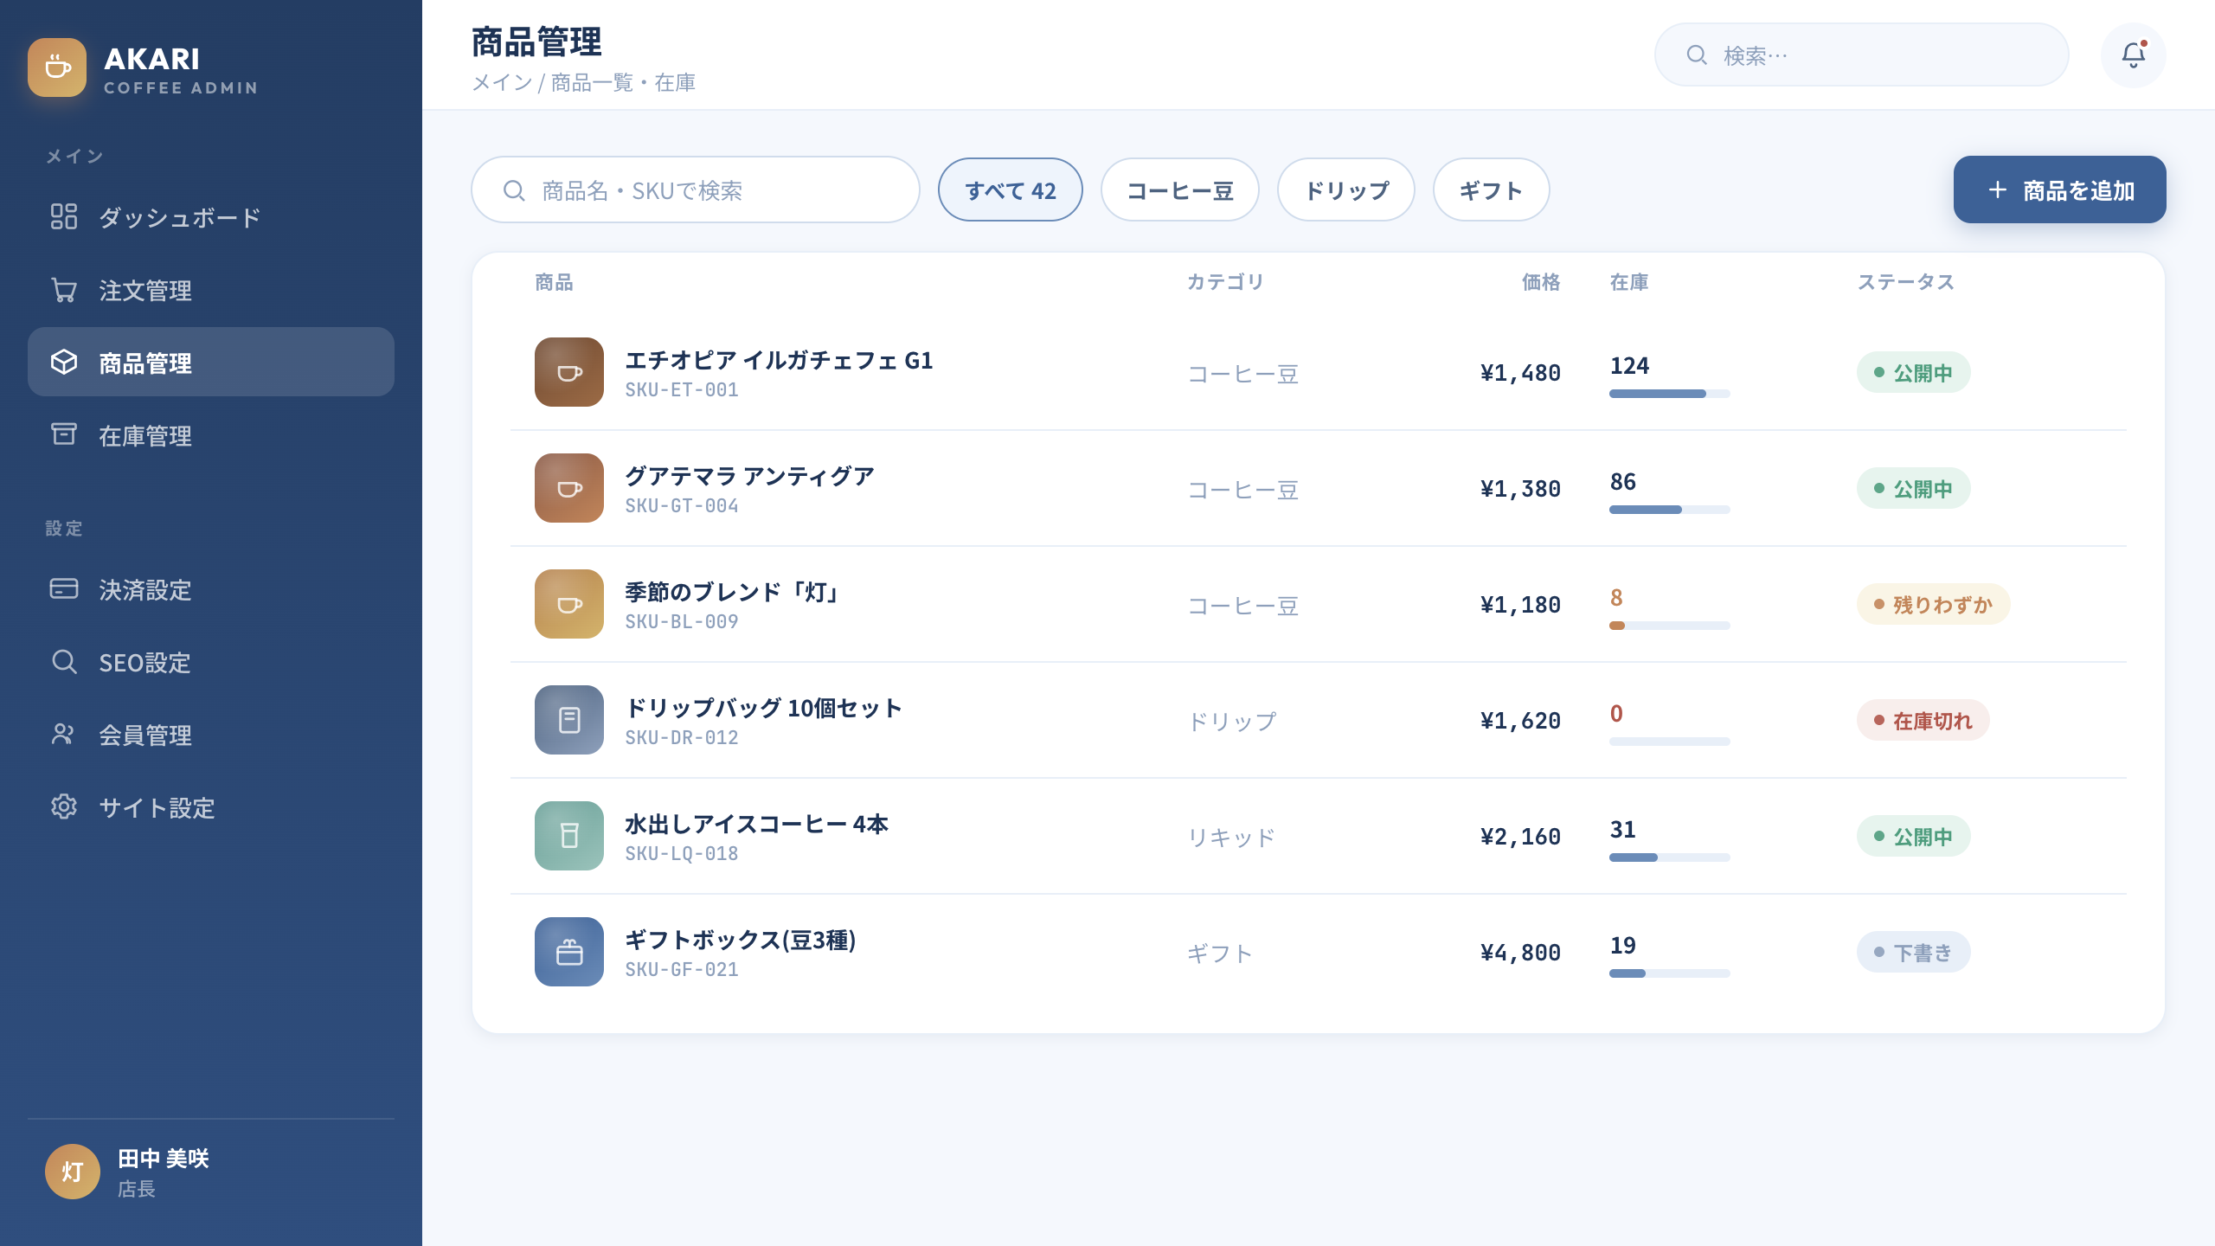2215x1246 pixels.
Task: Filter by コーヒー豆 chip
Action: [x=1180, y=189]
